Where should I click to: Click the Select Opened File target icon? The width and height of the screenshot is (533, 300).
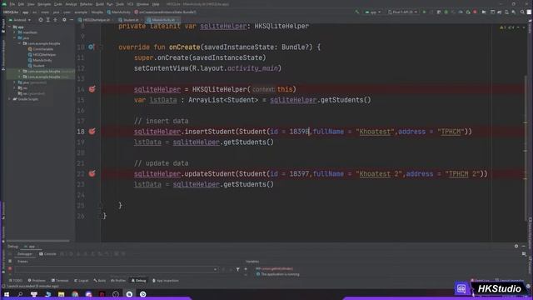(x=41, y=20)
